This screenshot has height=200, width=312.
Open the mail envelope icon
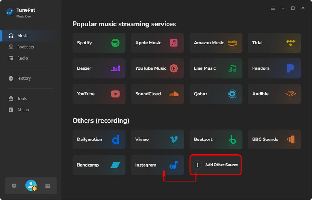[48, 186]
